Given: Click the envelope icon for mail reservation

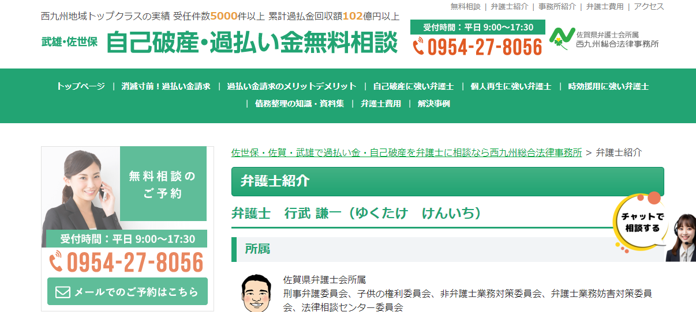Looking at the screenshot, I should [62, 292].
